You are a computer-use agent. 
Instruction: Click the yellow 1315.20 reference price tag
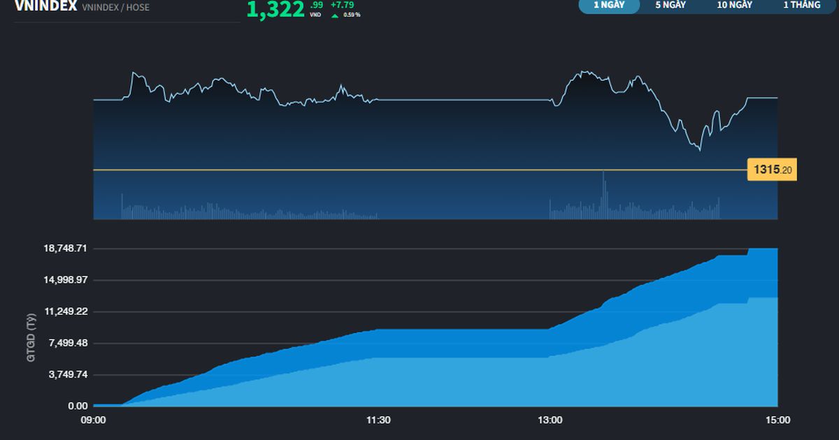(x=772, y=170)
